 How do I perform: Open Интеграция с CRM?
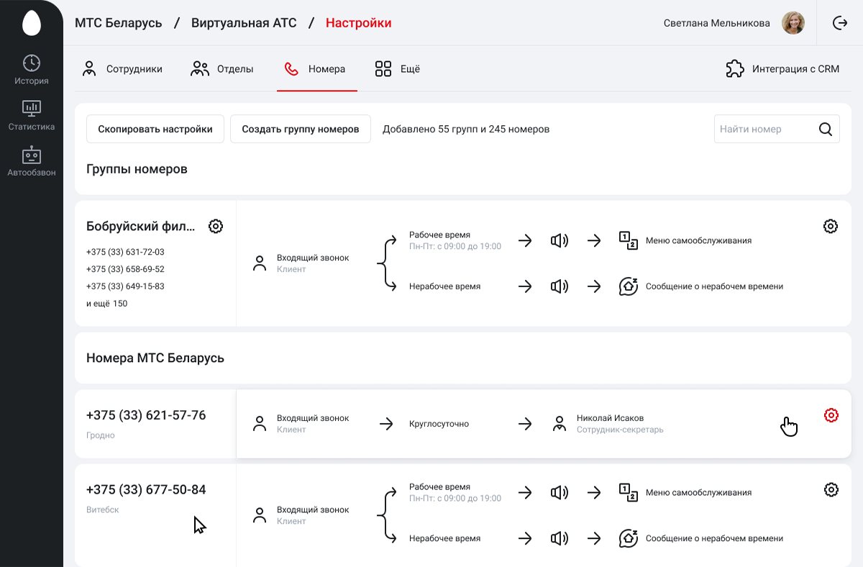pos(782,69)
